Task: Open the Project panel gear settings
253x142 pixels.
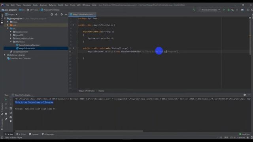Action: pyautogui.click(x=62, y=15)
